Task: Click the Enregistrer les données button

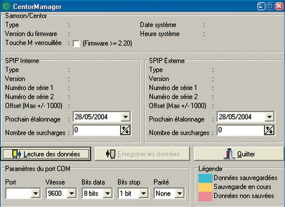Action: click(142, 154)
